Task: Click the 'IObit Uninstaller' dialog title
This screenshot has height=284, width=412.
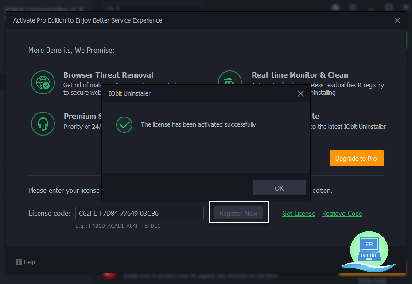Action: (x=129, y=93)
